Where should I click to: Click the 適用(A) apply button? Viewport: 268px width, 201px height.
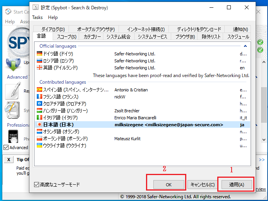(x=236, y=185)
